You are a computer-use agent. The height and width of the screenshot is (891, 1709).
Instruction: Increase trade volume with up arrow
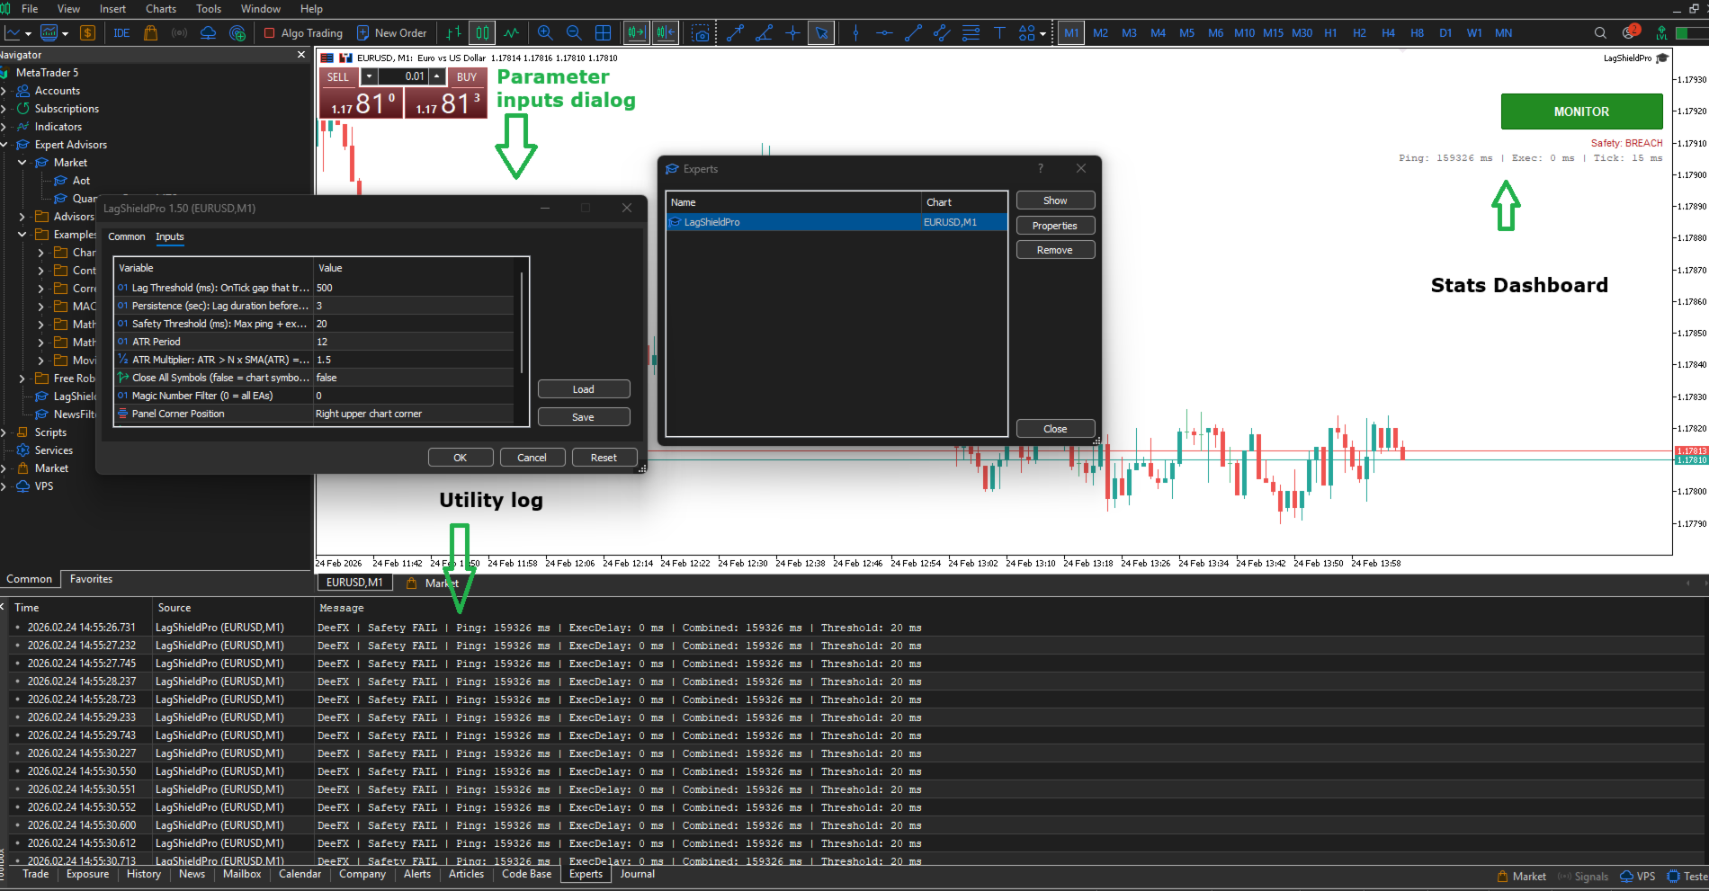pyautogui.click(x=437, y=76)
